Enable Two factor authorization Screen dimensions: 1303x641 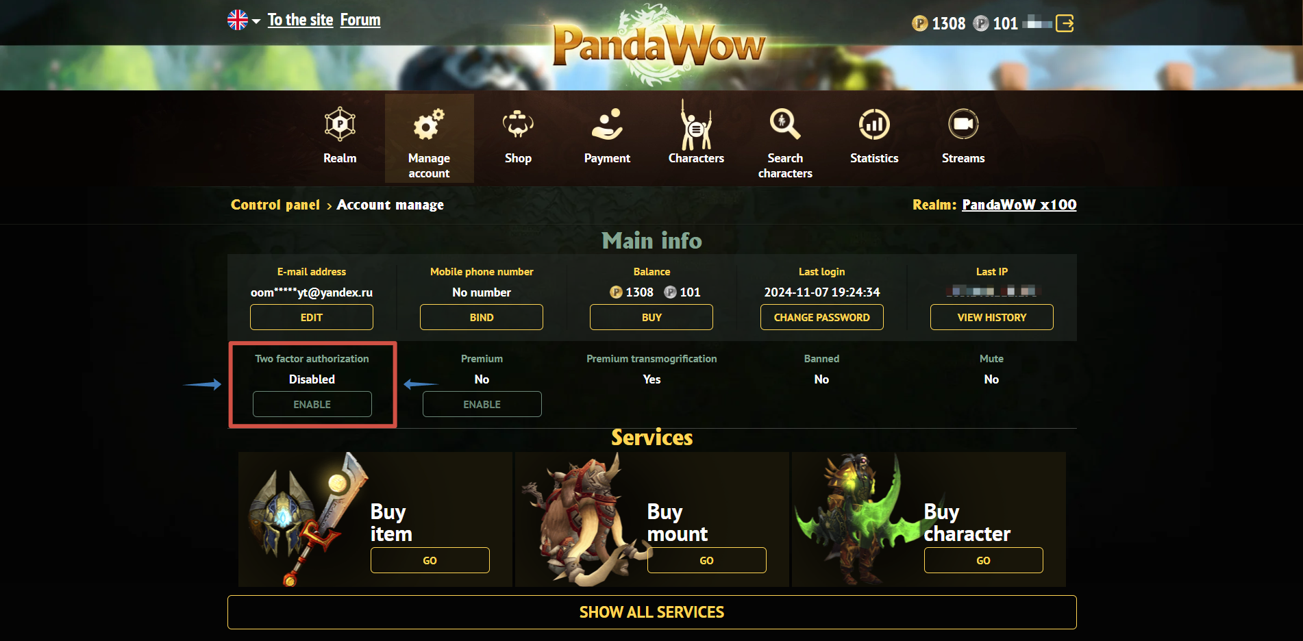(x=312, y=404)
